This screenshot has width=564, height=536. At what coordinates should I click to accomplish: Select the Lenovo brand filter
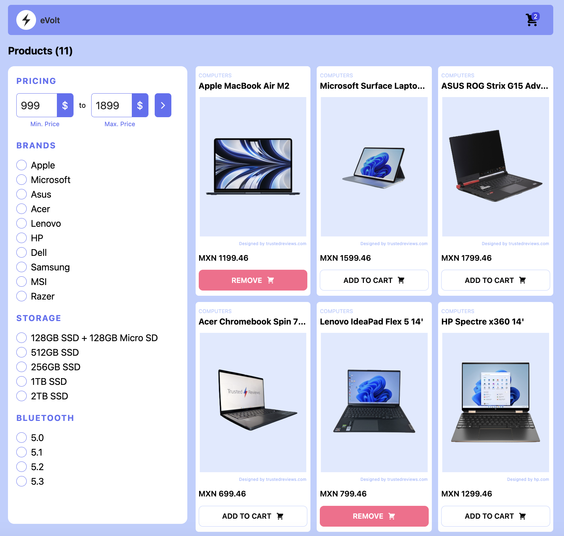pos(22,223)
